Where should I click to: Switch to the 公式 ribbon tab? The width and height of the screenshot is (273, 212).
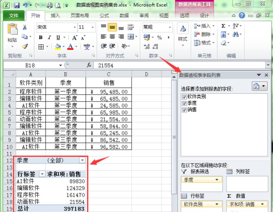click(x=104, y=16)
